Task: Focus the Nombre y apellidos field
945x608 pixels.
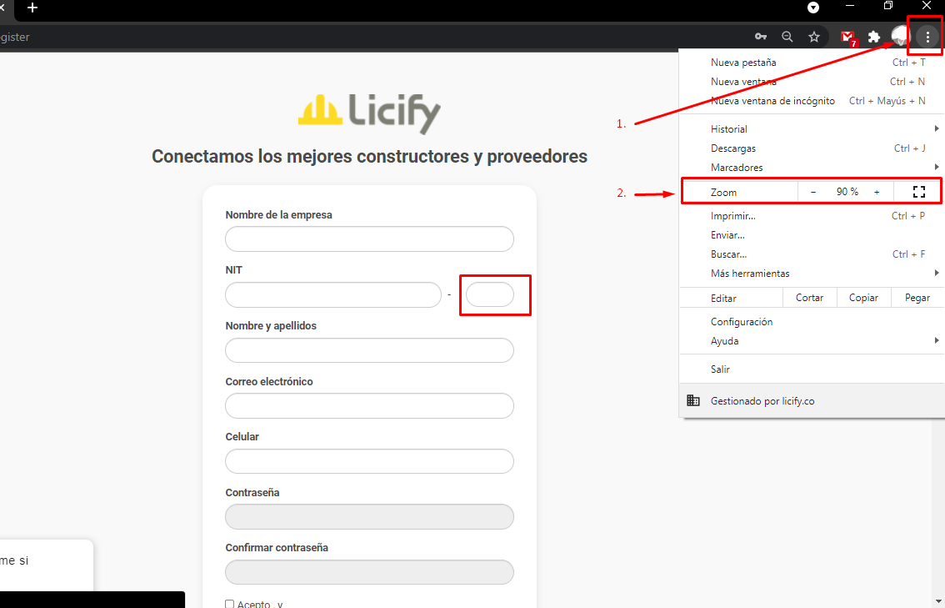Action: click(369, 350)
